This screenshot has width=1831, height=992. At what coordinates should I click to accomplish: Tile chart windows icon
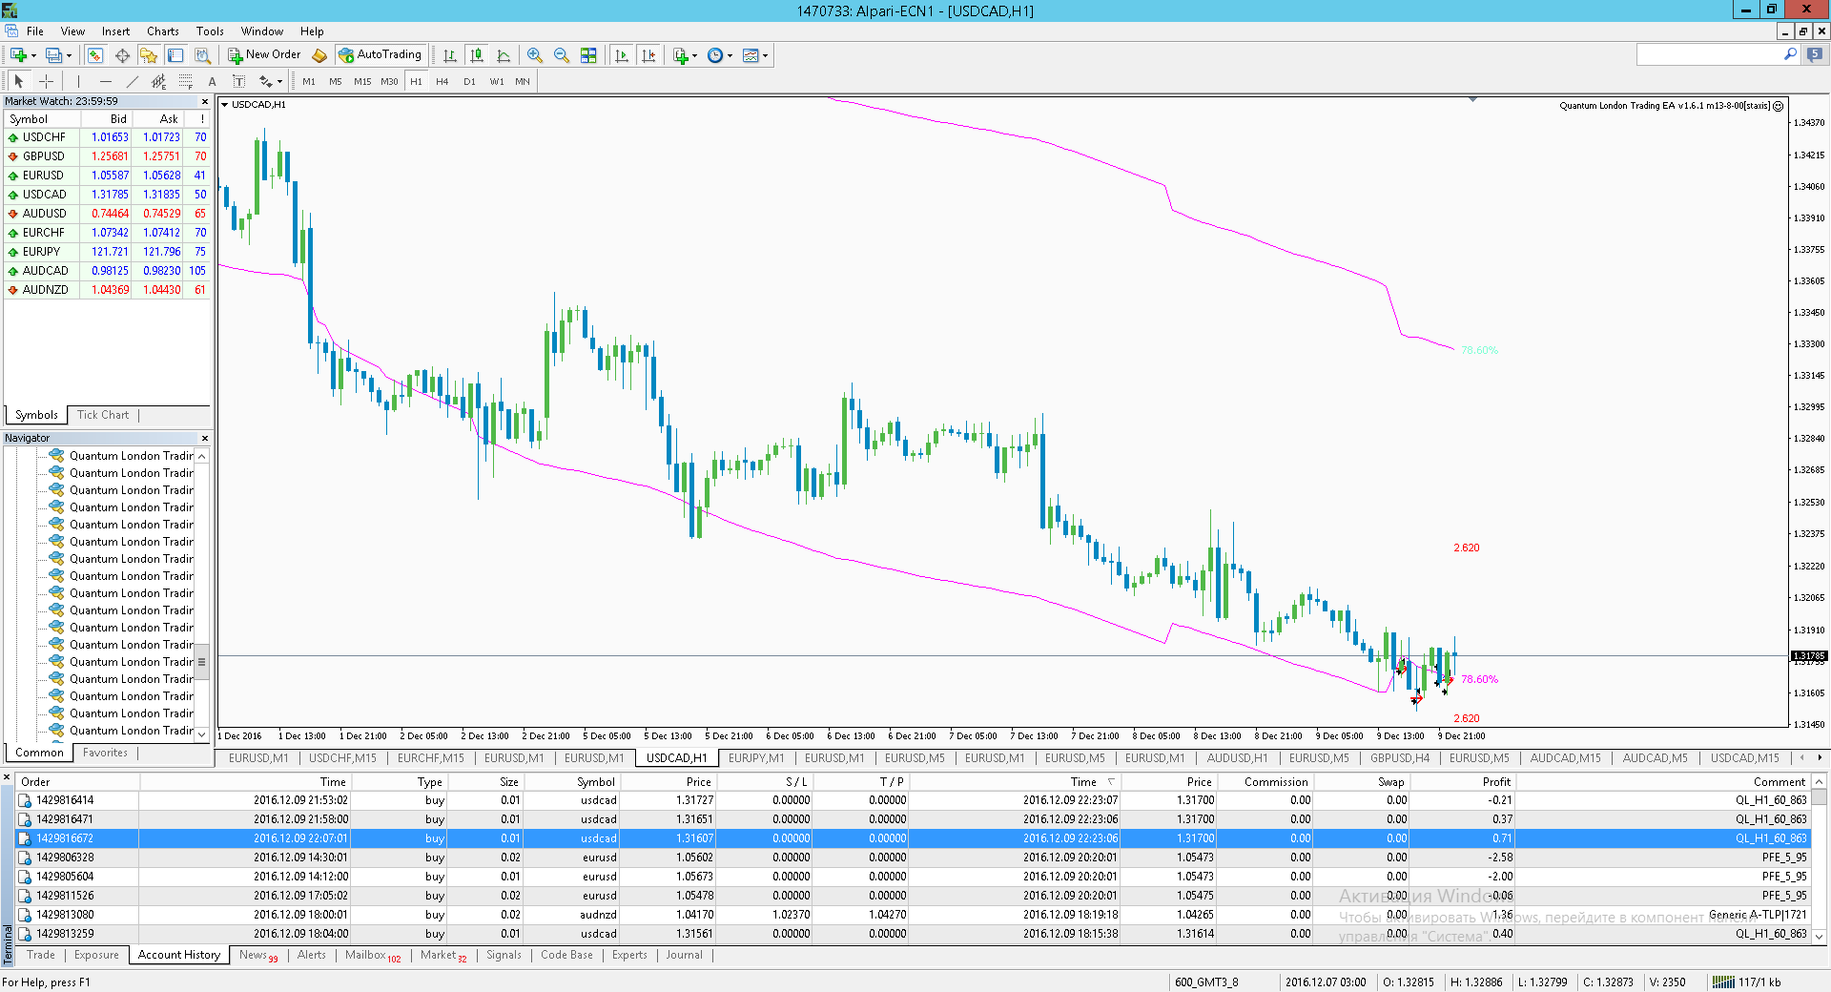click(588, 55)
